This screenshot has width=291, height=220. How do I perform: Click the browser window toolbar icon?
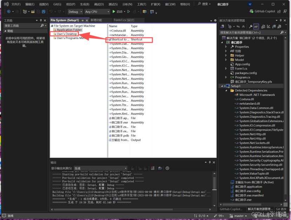[x=152, y=12]
